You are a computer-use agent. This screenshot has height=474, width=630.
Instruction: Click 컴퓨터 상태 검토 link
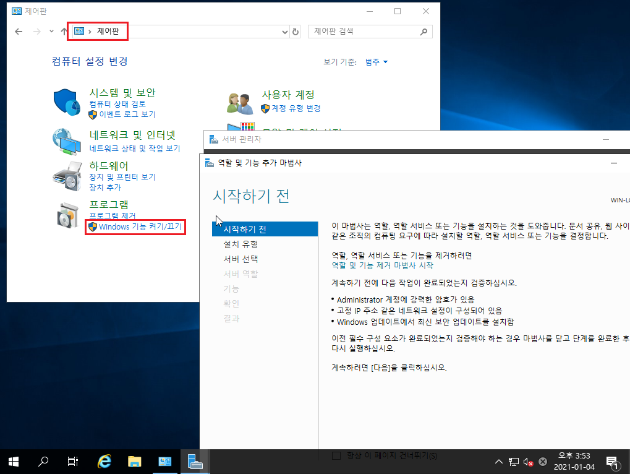[x=117, y=104]
